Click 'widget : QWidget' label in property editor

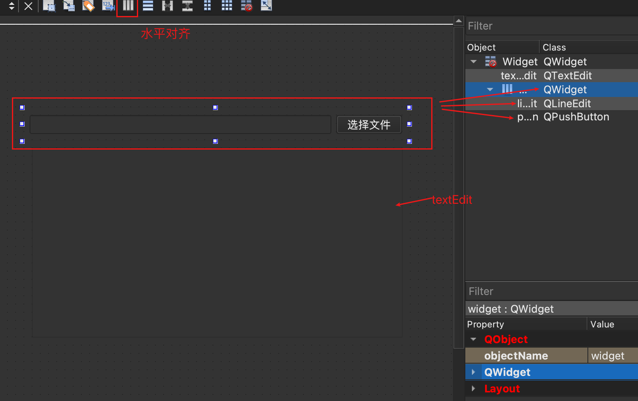(x=511, y=309)
